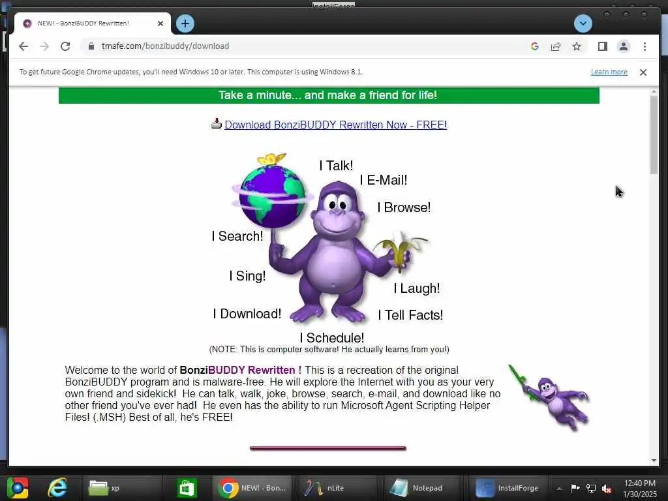Click the page scrollbar thumb
Viewport: 668px width, 501px height.
[654, 134]
